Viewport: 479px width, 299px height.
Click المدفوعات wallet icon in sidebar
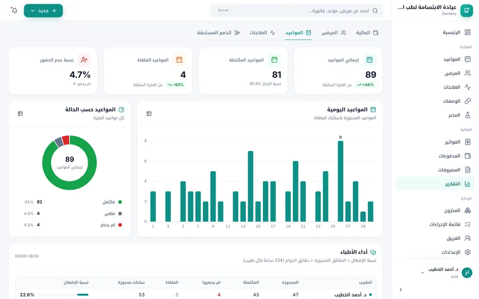point(467,156)
